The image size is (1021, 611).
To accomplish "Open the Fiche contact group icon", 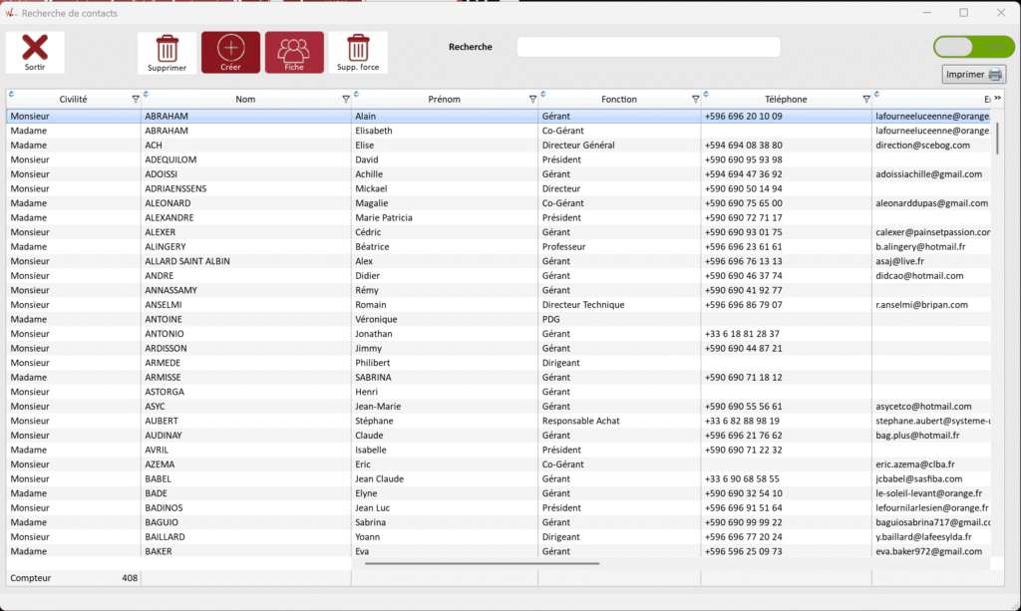I will (x=294, y=48).
